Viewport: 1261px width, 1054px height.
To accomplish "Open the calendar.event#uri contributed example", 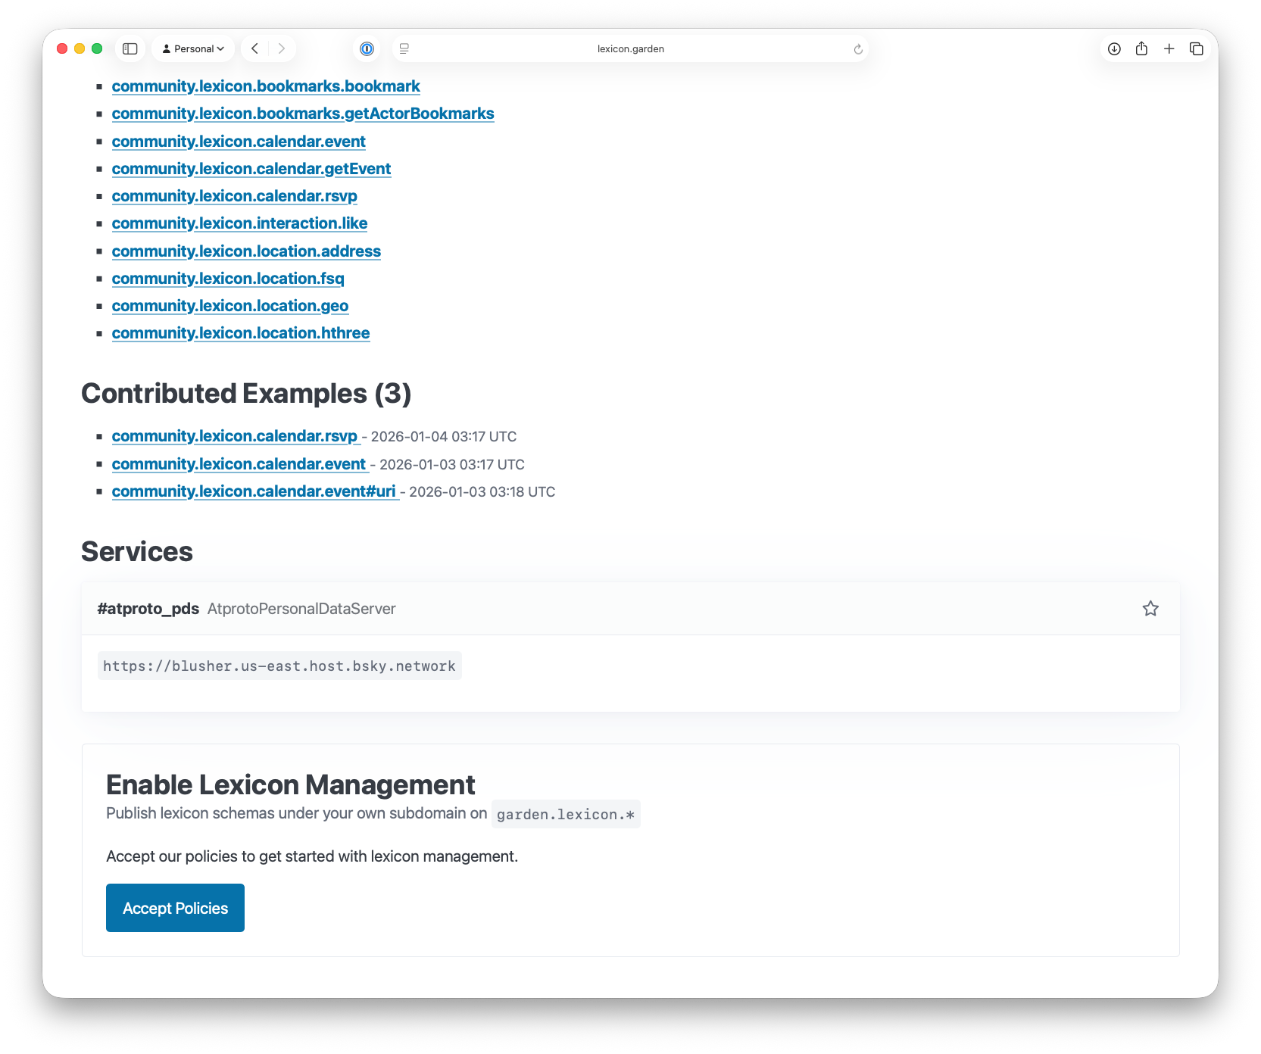I will (x=254, y=491).
